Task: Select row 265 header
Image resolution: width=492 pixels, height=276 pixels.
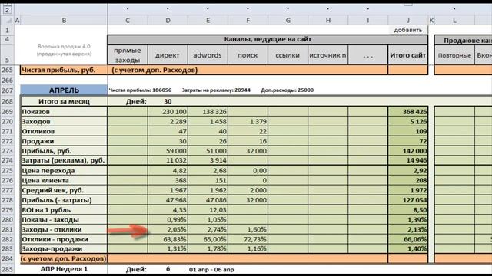Action: (x=7, y=70)
